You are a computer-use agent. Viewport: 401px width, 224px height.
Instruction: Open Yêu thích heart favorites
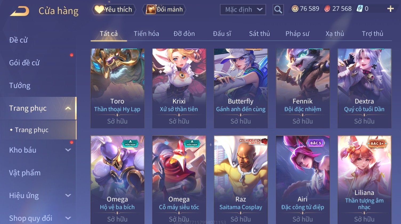114,10
